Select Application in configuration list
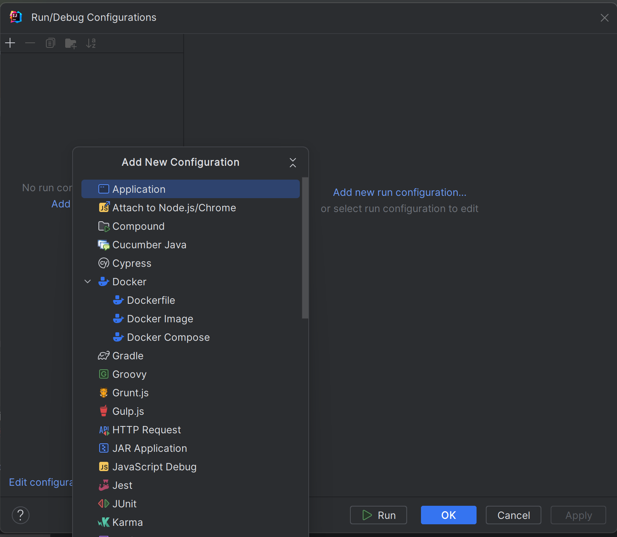The width and height of the screenshot is (617, 537). [191, 189]
